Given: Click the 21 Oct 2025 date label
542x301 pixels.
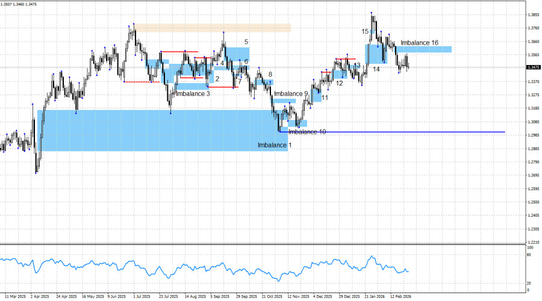Looking at the screenshot, I should (272, 297).
